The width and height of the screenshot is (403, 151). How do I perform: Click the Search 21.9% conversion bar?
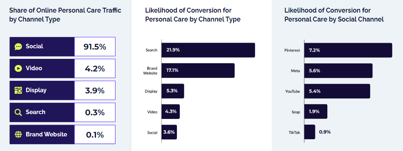[208, 50]
